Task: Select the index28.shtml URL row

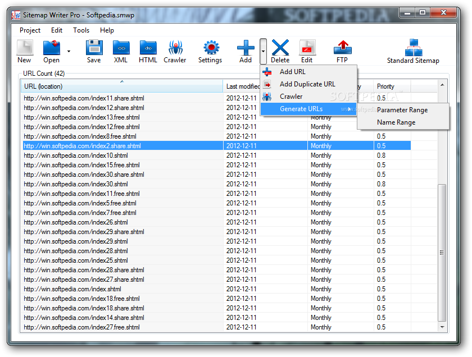Action: tap(217, 251)
